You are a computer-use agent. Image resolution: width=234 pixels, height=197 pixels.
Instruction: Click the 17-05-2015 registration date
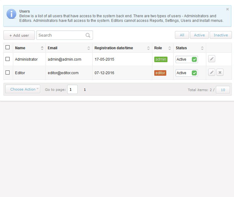tap(104, 59)
